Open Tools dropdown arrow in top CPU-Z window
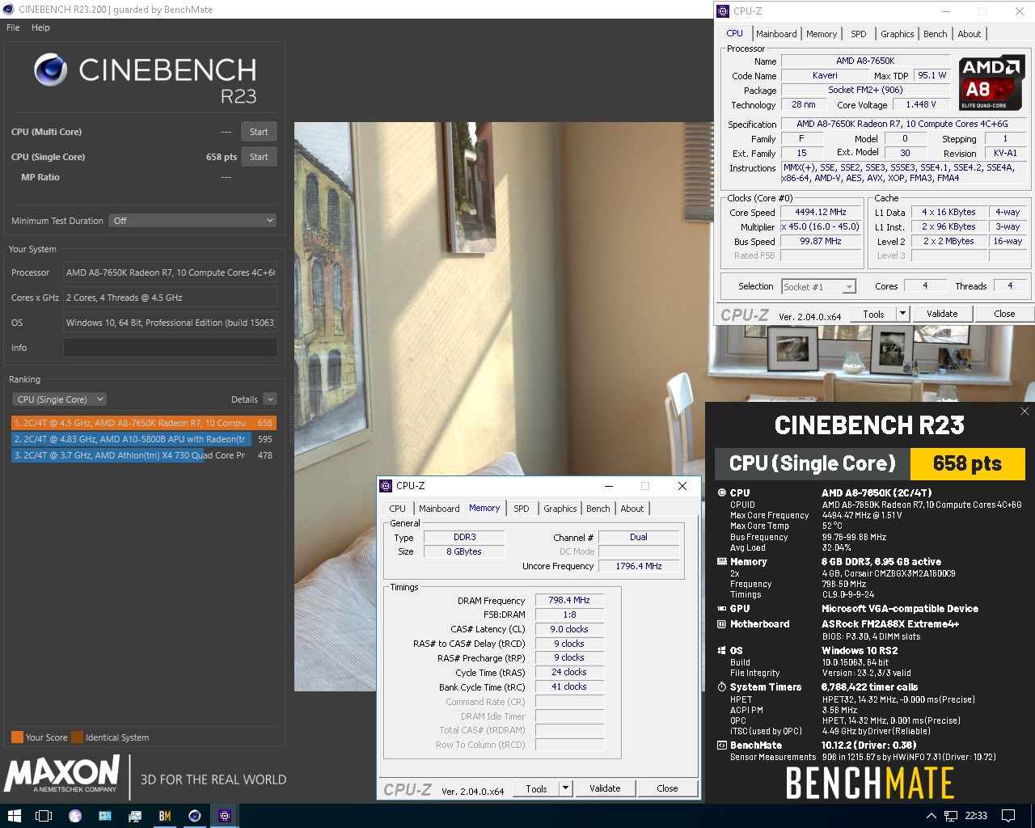 [903, 314]
